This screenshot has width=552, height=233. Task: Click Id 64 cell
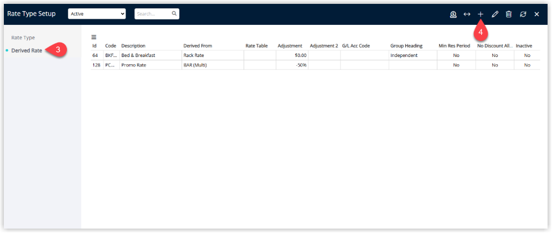point(95,55)
